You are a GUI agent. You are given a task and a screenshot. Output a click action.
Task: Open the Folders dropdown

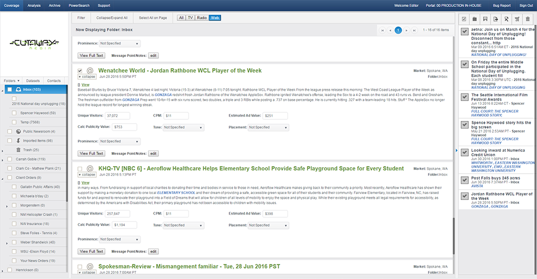12,81
